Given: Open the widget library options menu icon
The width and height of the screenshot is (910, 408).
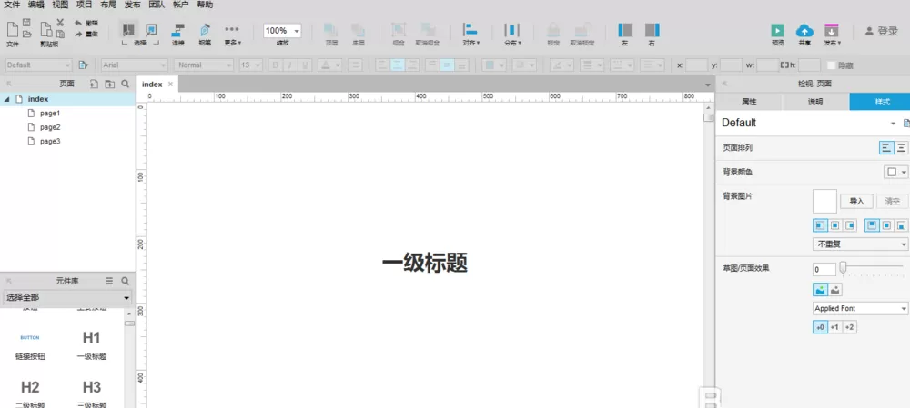Looking at the screenshot, I should pos(109,281).
